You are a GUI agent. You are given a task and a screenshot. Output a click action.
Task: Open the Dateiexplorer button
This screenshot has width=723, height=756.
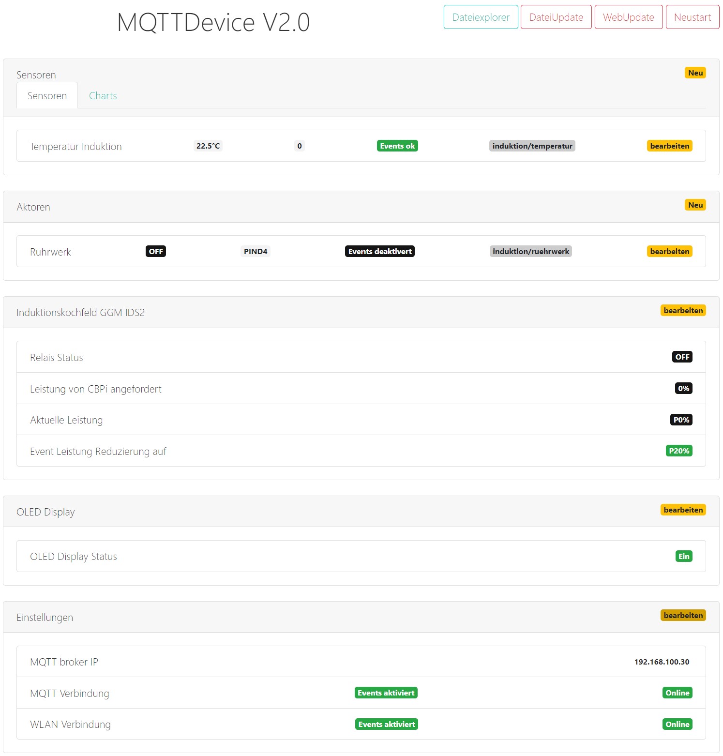click(481, 17)
